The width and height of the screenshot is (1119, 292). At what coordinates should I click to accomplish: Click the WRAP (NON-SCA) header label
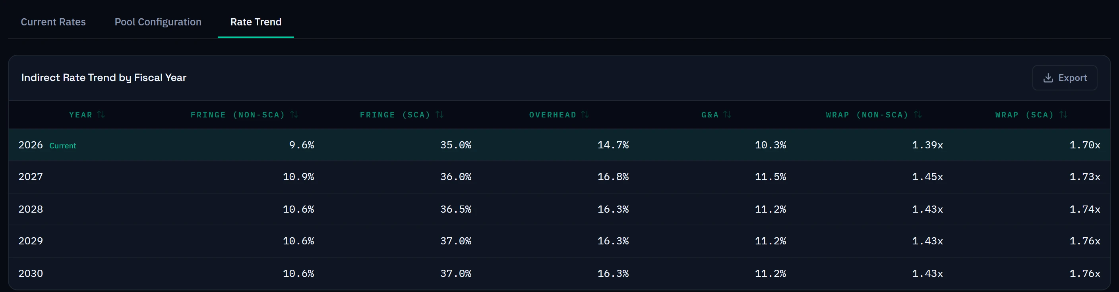click(x=867, y=115)
